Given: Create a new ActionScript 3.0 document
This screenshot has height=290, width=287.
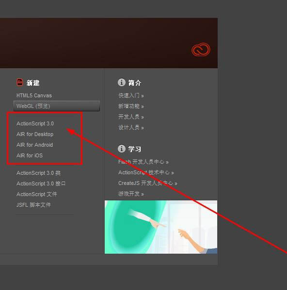Looking at the screenshot, I should tap(35, 123).
